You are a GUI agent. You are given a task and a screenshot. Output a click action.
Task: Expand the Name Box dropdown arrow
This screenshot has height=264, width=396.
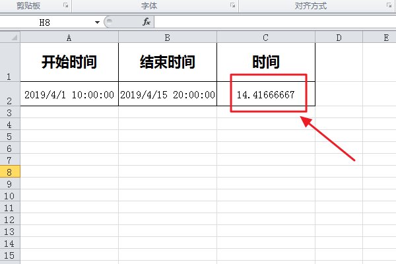point(98,22)
